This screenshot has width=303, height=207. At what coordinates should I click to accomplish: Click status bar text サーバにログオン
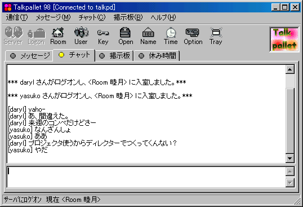23,200
